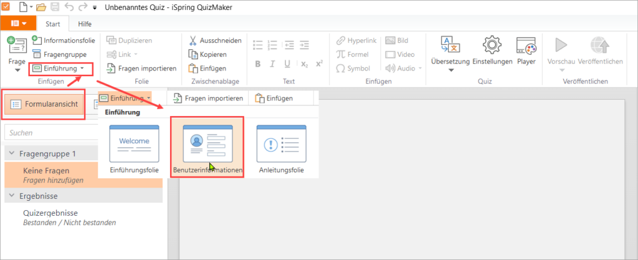Switch to the Start ribbon tab

(53, 24)
